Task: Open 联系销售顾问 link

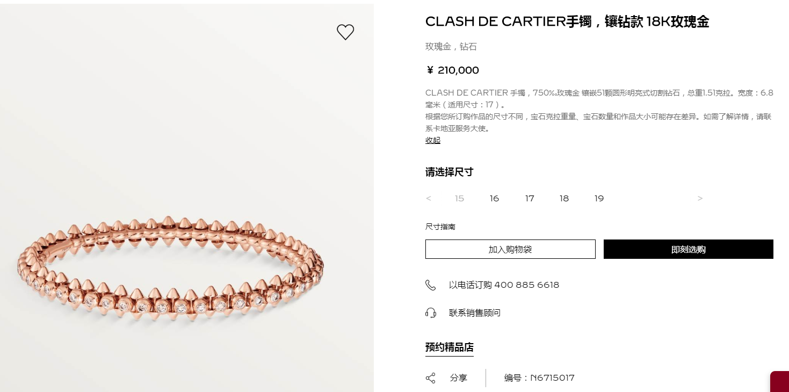Action: [475, 313]
